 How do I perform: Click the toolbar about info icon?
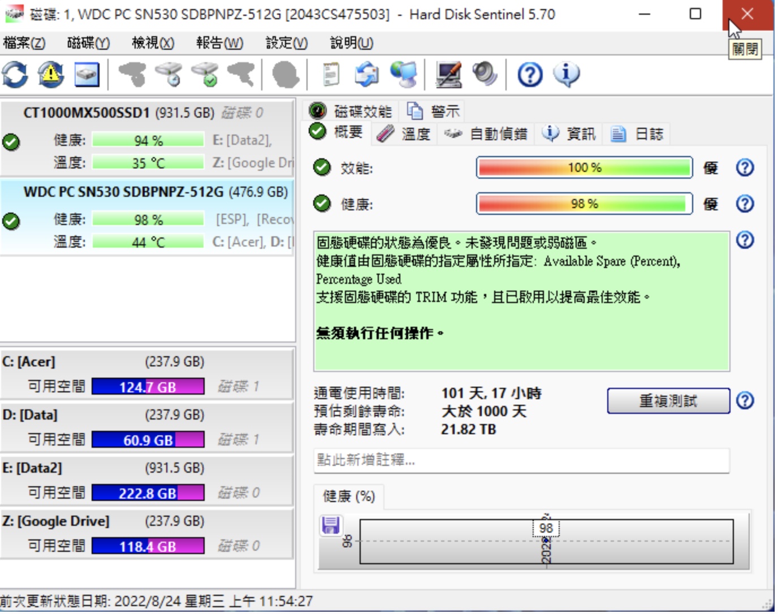pyautogui.click(x=567, y=74)
